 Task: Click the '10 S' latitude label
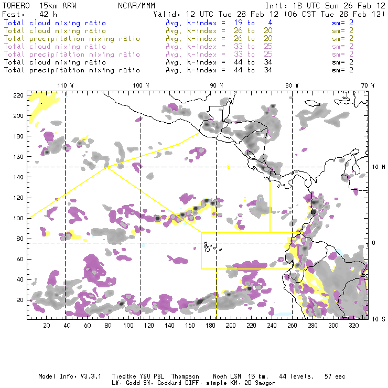pos(379,319)
